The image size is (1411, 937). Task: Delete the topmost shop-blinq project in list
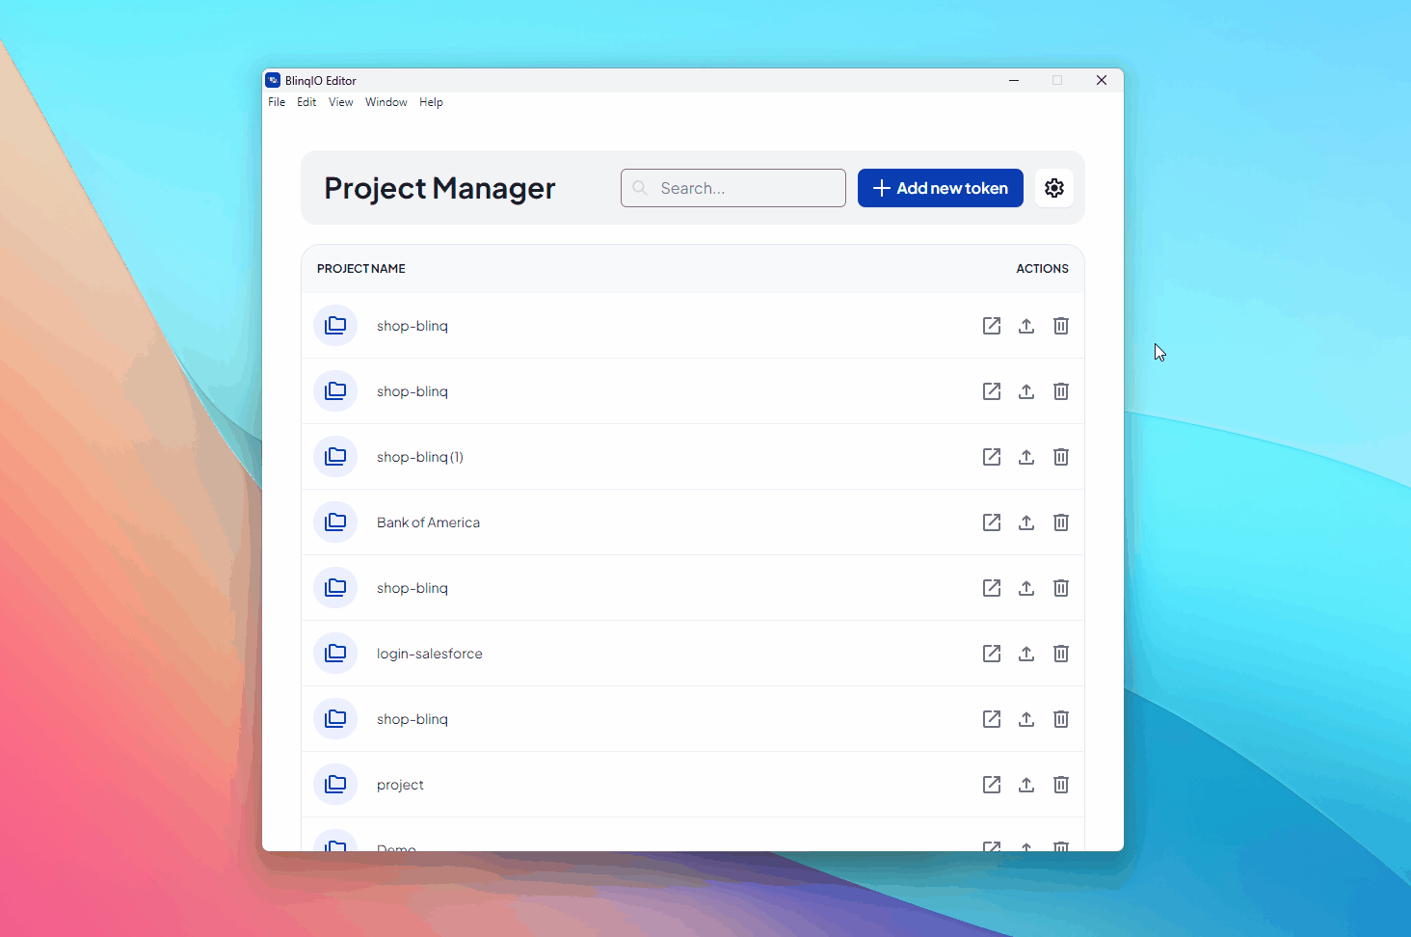point(1061,326)
